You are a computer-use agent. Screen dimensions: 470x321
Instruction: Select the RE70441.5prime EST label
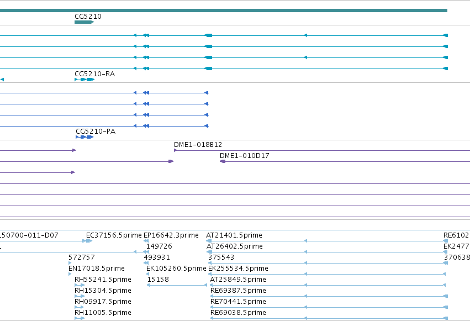tap(238, 302)
